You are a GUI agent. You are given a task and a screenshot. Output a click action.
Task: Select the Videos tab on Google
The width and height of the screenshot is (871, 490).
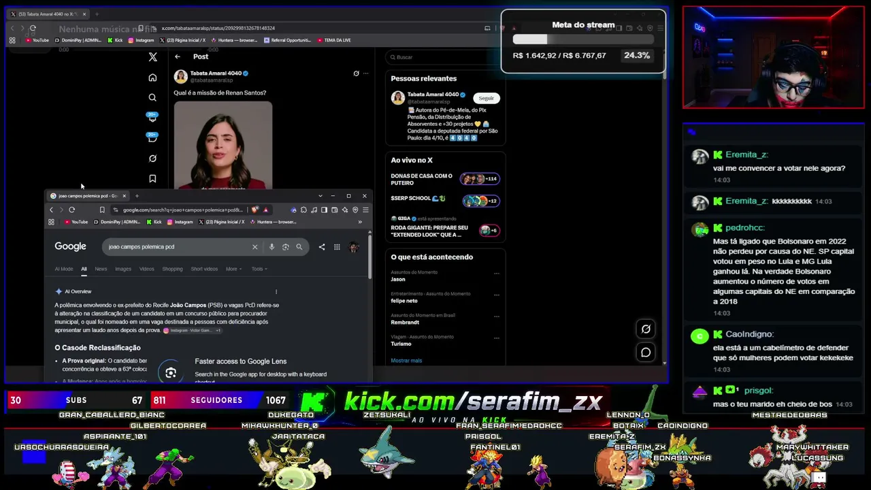coord(147,269)
